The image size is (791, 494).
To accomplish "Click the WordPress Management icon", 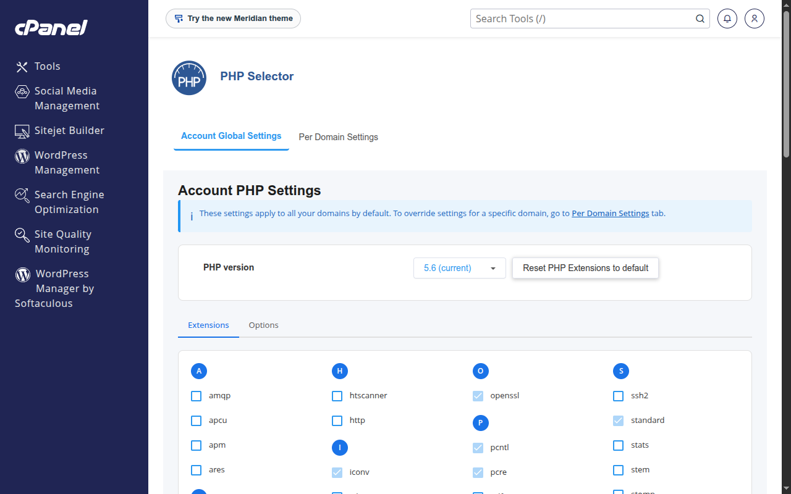I will (x=22, y=156).
